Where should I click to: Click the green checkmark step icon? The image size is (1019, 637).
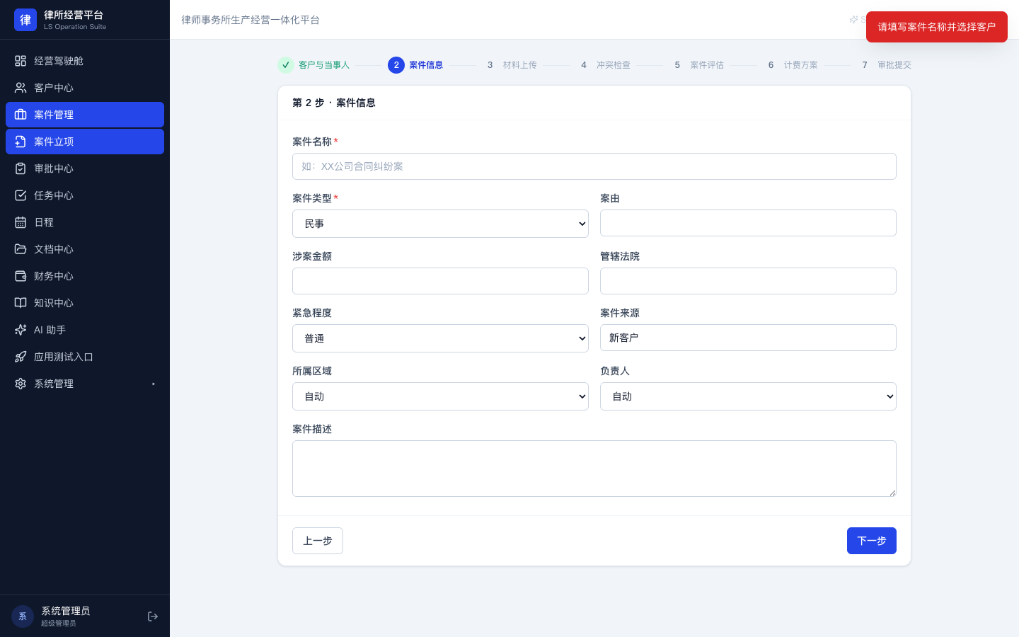tap(286, 65)
